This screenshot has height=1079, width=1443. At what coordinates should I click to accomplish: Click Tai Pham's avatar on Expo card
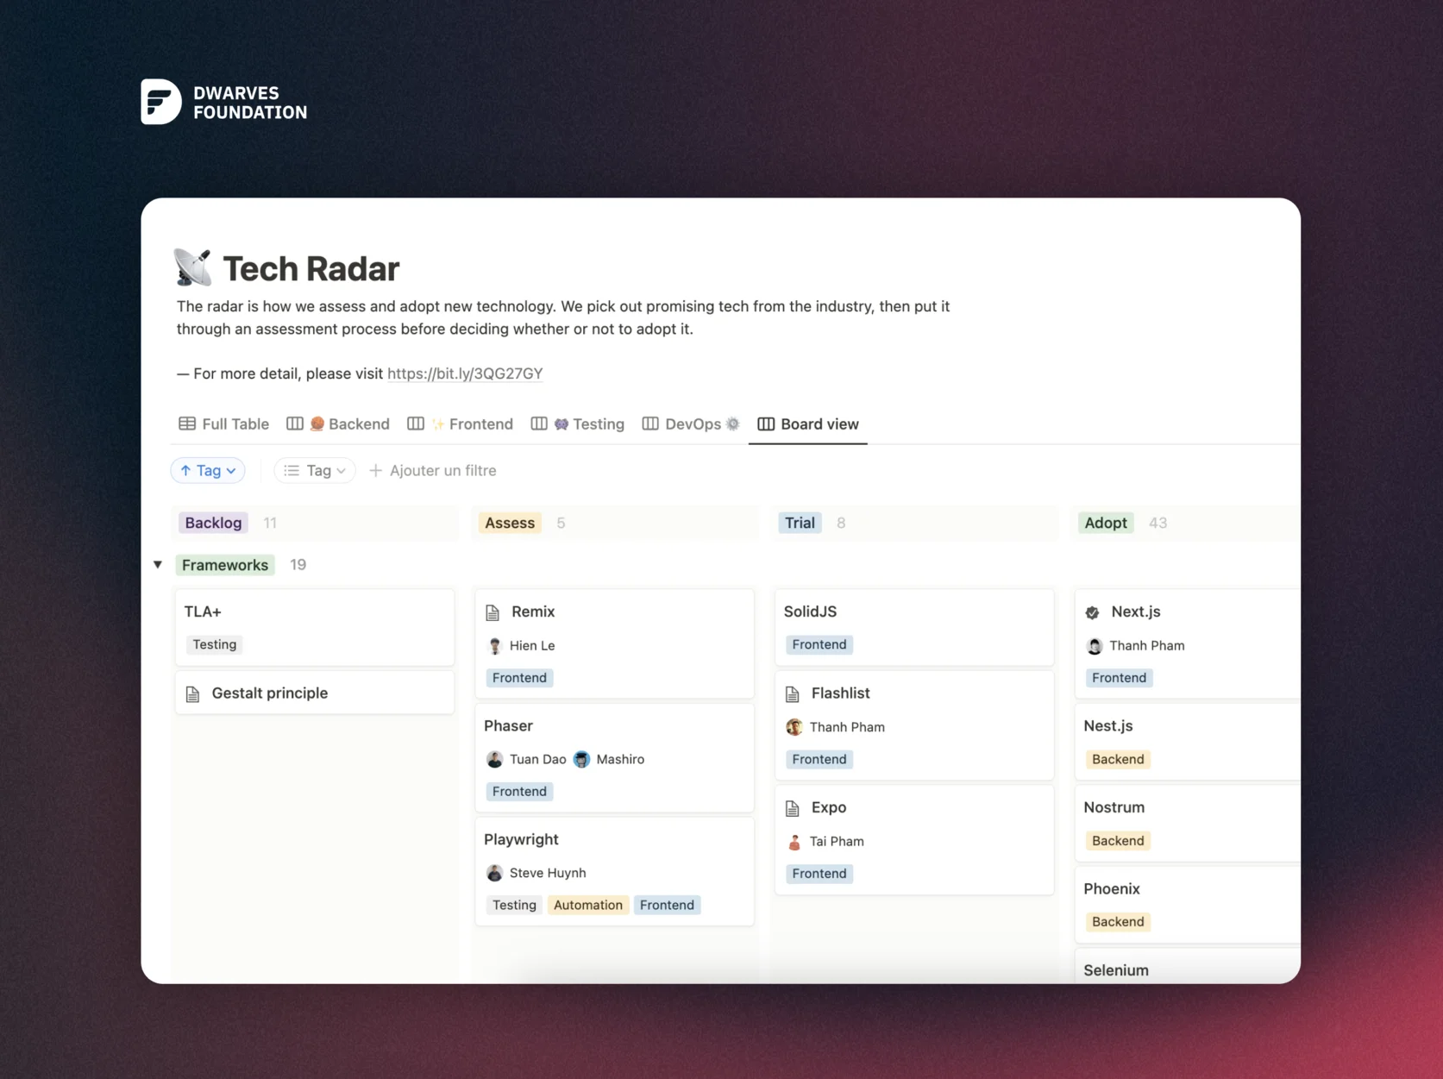pos(794,841)
